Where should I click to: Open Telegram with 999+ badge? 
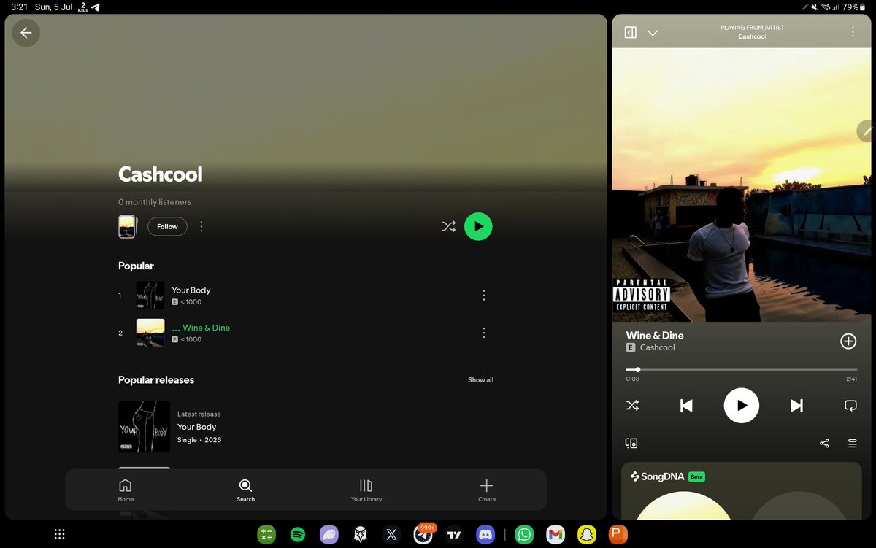[423, 534]
